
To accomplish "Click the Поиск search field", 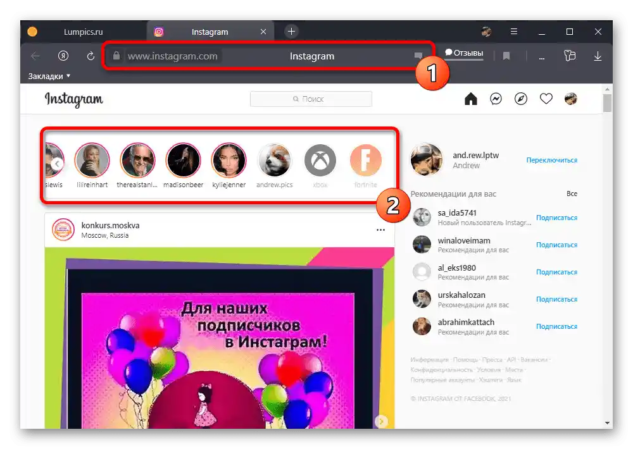I will pyautogui.click(x=311, y=99).
